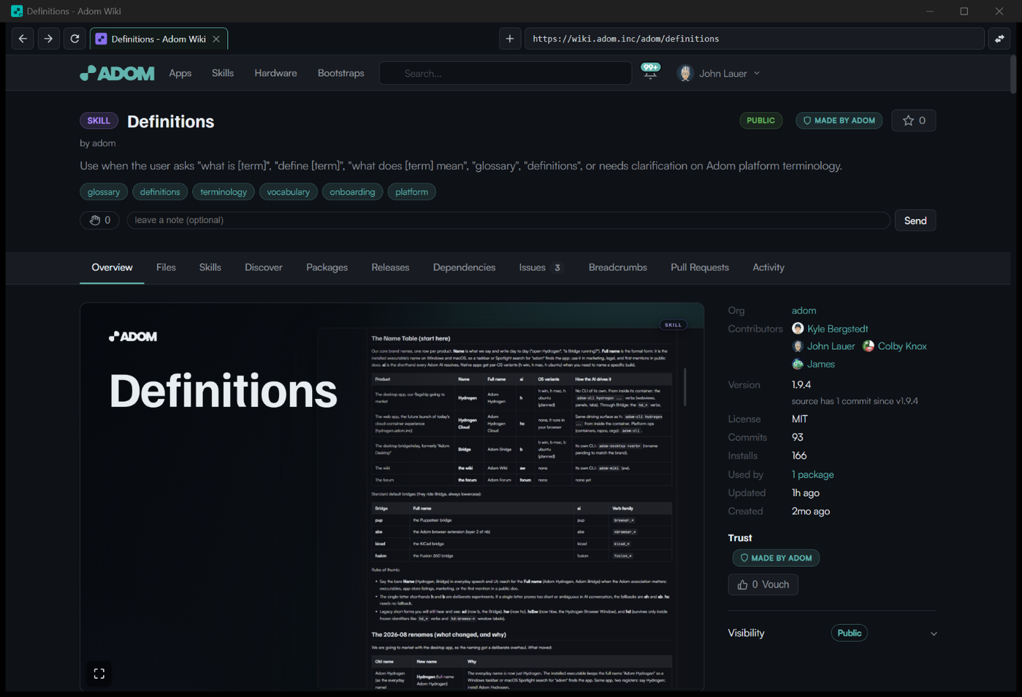Switch to the Releases tab
The height and width of the screenshot is (697, 1022).
(390, 267)
